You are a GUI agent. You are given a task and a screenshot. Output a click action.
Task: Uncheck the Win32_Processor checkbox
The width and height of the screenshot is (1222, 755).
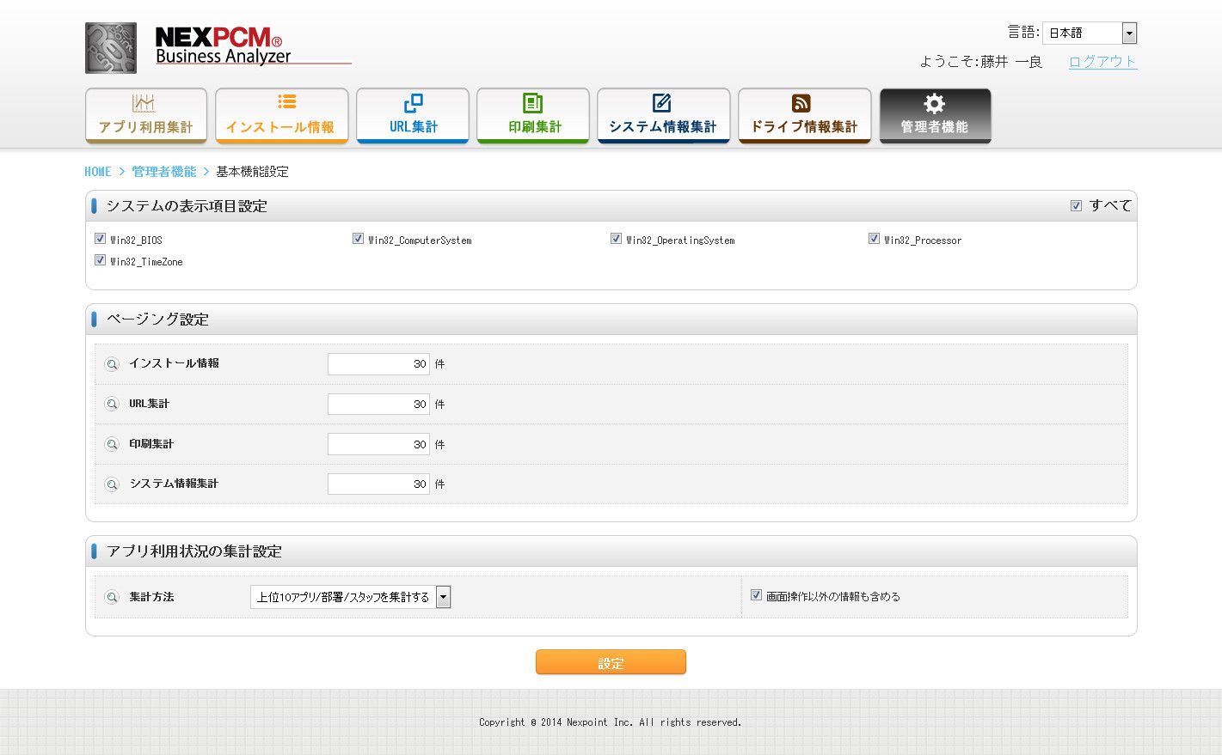click(874, 239)
